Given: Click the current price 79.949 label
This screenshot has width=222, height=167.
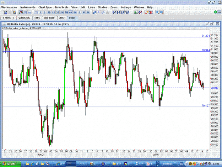Looking at the screenshot, I should point(215,88).
